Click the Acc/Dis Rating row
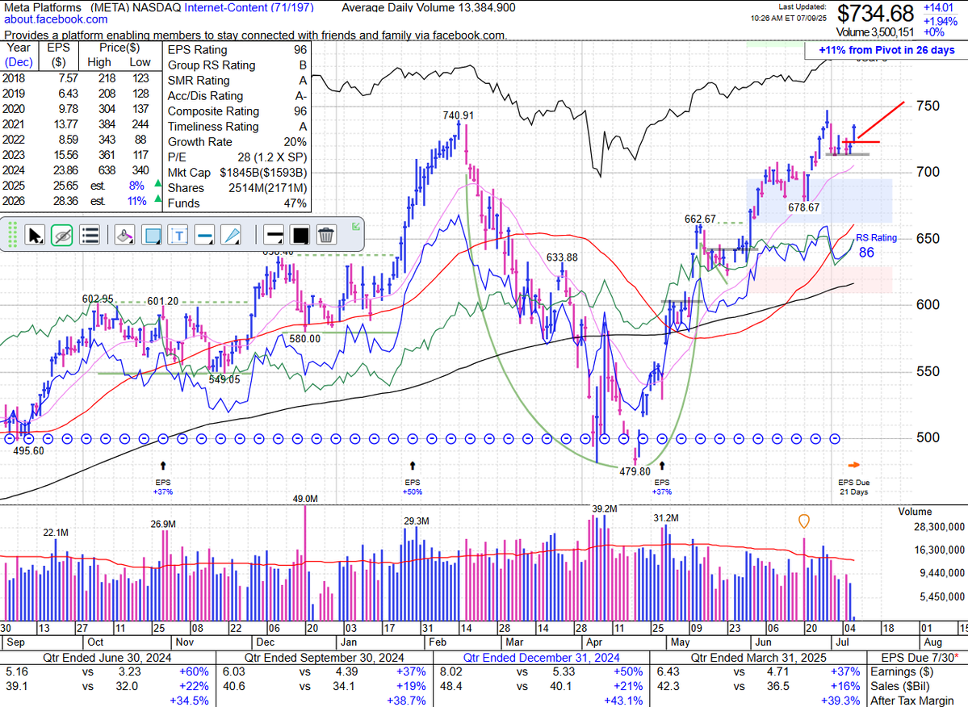 [x=237, y=95]
